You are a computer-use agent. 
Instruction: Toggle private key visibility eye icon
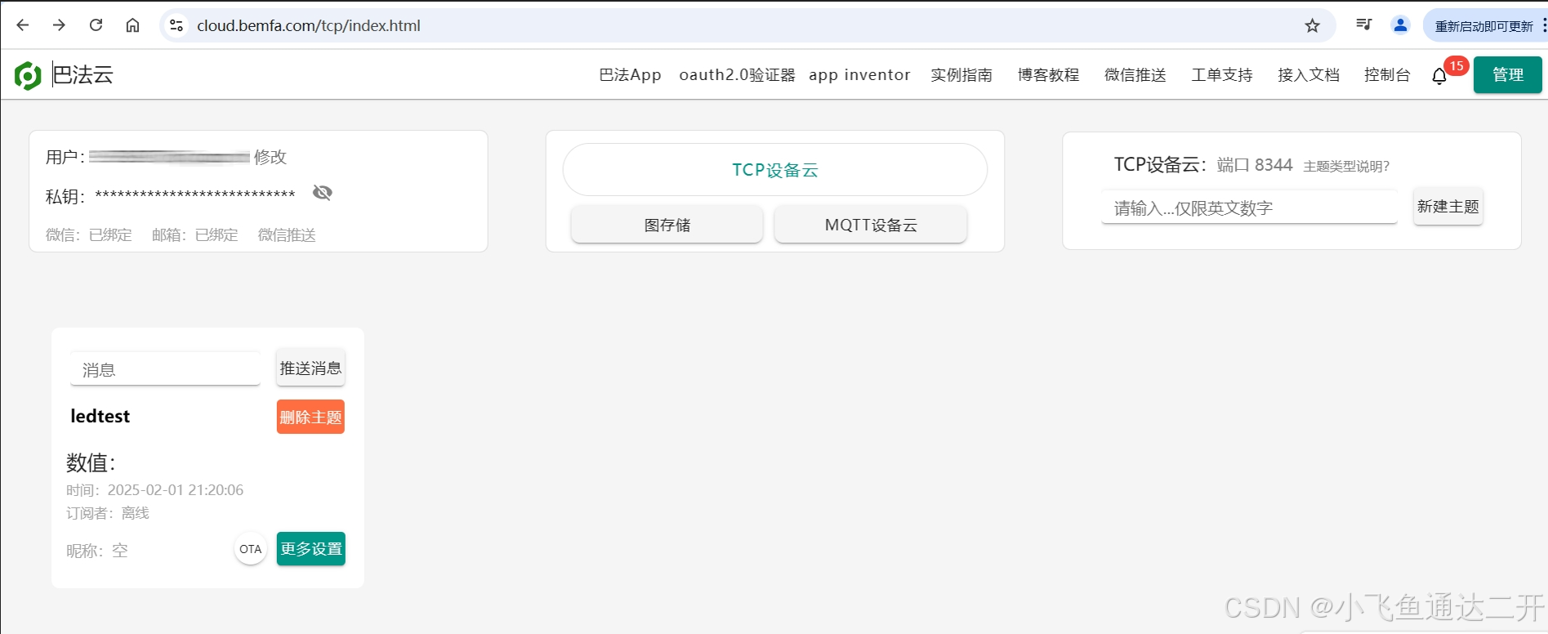(x=323, y=193)
